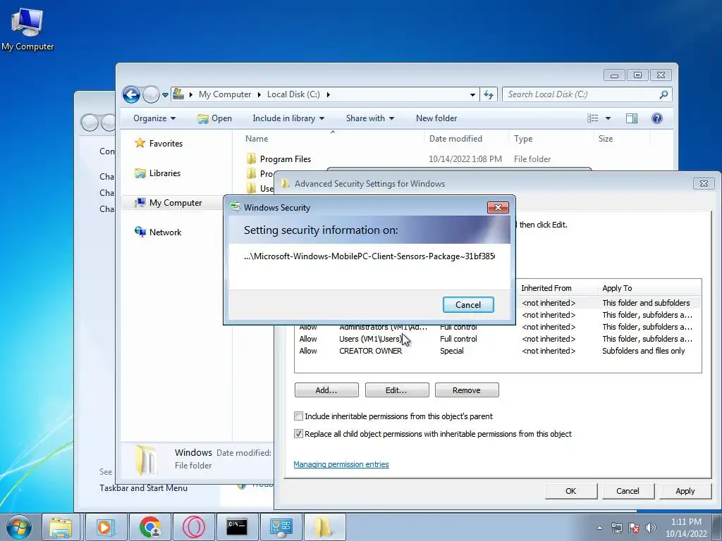Launch Windows Media Player from taskbar
Viewport: 722px width, 541px height.
[105, 527]
